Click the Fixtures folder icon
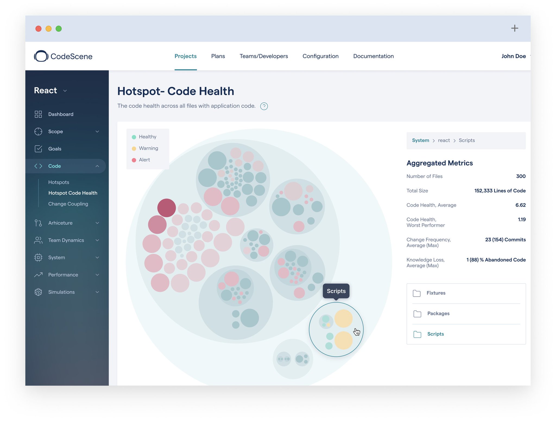 (416, 293)
